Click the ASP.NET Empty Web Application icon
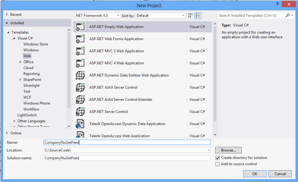The image size is (298, 182). pos(80,27)
